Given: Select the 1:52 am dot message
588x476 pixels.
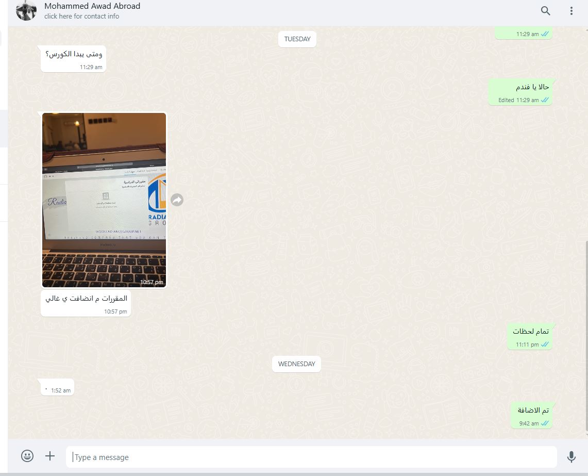Looking at the screenshot, I should (57, 387).
